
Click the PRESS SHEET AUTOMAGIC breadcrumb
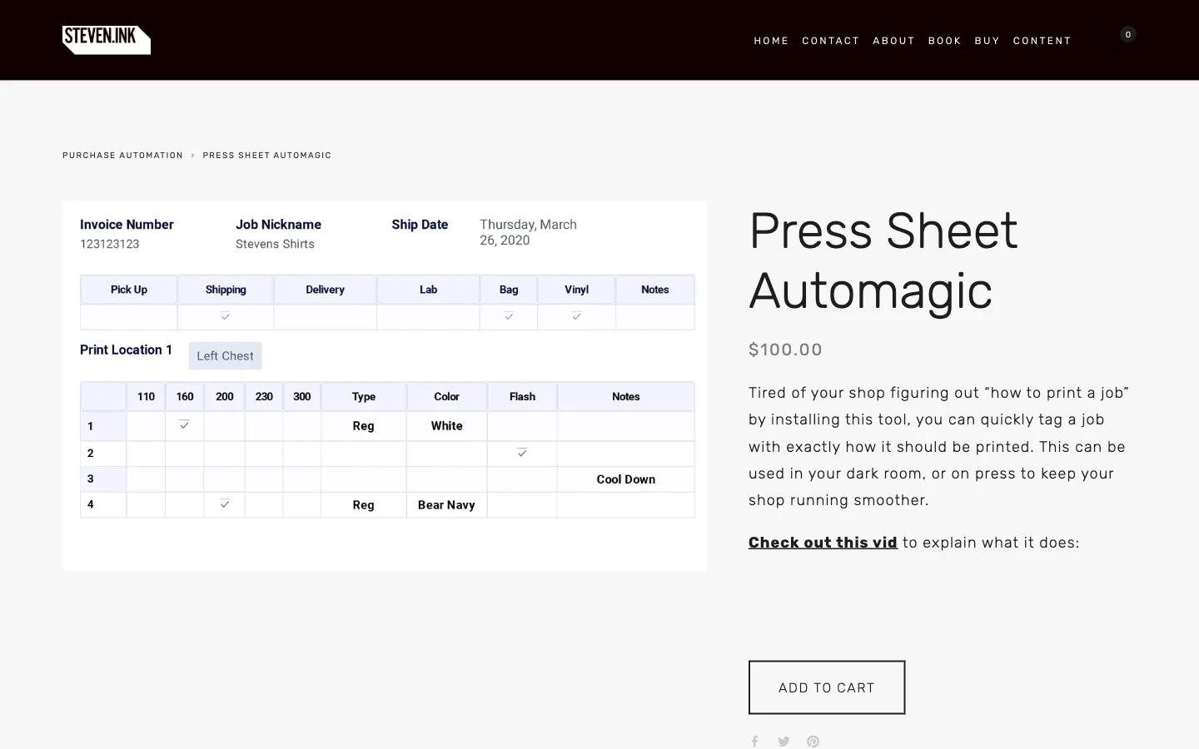[x=266, y=156]
